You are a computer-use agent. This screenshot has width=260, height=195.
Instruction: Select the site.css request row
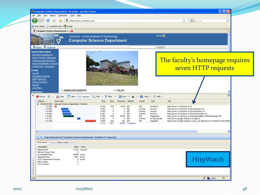pos(134,109)
